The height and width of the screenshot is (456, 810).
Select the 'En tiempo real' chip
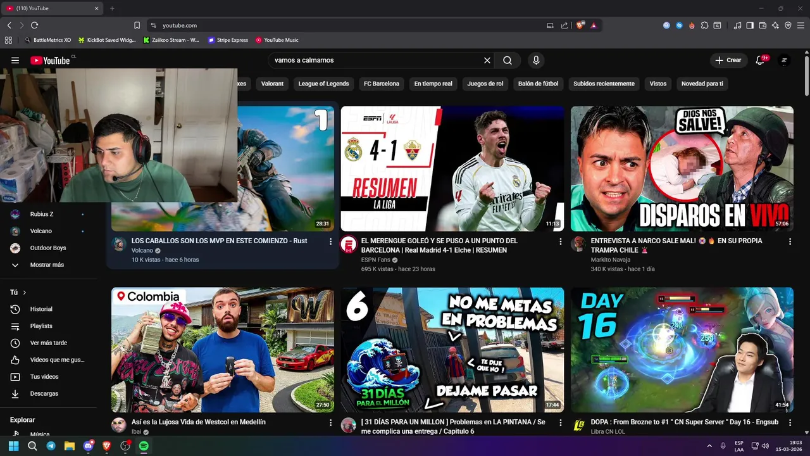click(433, 84)
